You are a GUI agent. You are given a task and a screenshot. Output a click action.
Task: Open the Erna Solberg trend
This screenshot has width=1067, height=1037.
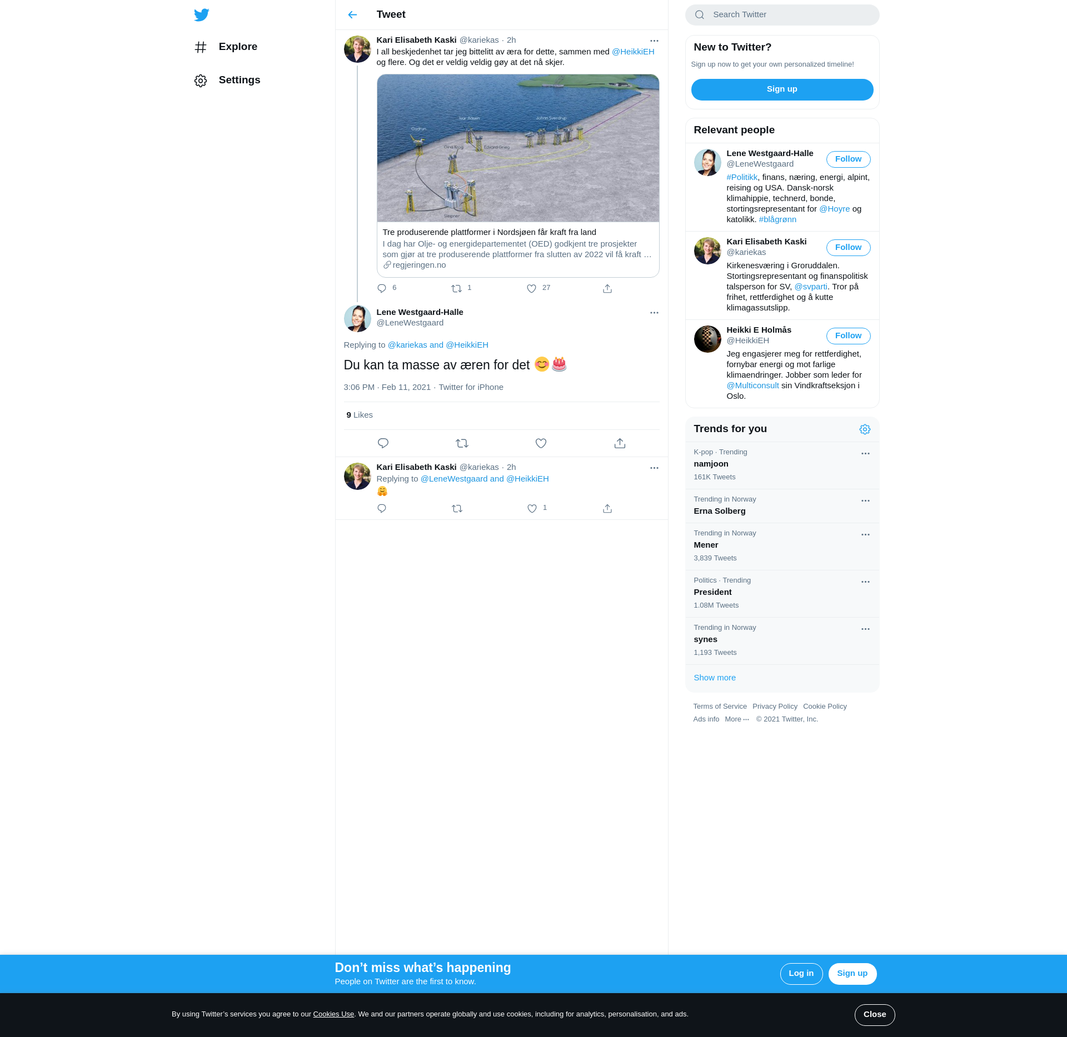pos(782,506)
